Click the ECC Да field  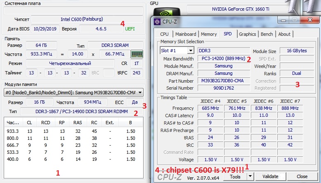click(135, 102)
